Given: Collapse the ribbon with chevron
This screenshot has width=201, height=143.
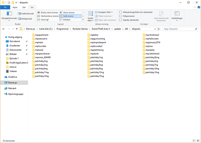Looking at the screenshot, I should (195, 7).
